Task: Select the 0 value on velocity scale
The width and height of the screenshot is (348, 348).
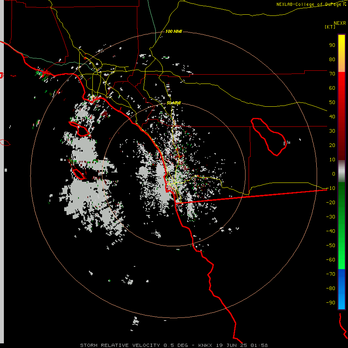Action: coord(334,174)
